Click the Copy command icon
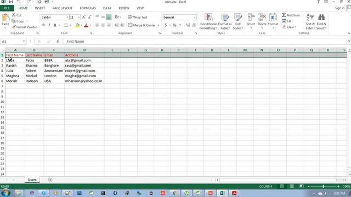 (14, 21)
